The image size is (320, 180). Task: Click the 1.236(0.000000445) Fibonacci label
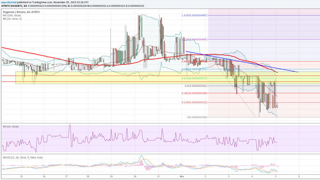coord(194,40)
